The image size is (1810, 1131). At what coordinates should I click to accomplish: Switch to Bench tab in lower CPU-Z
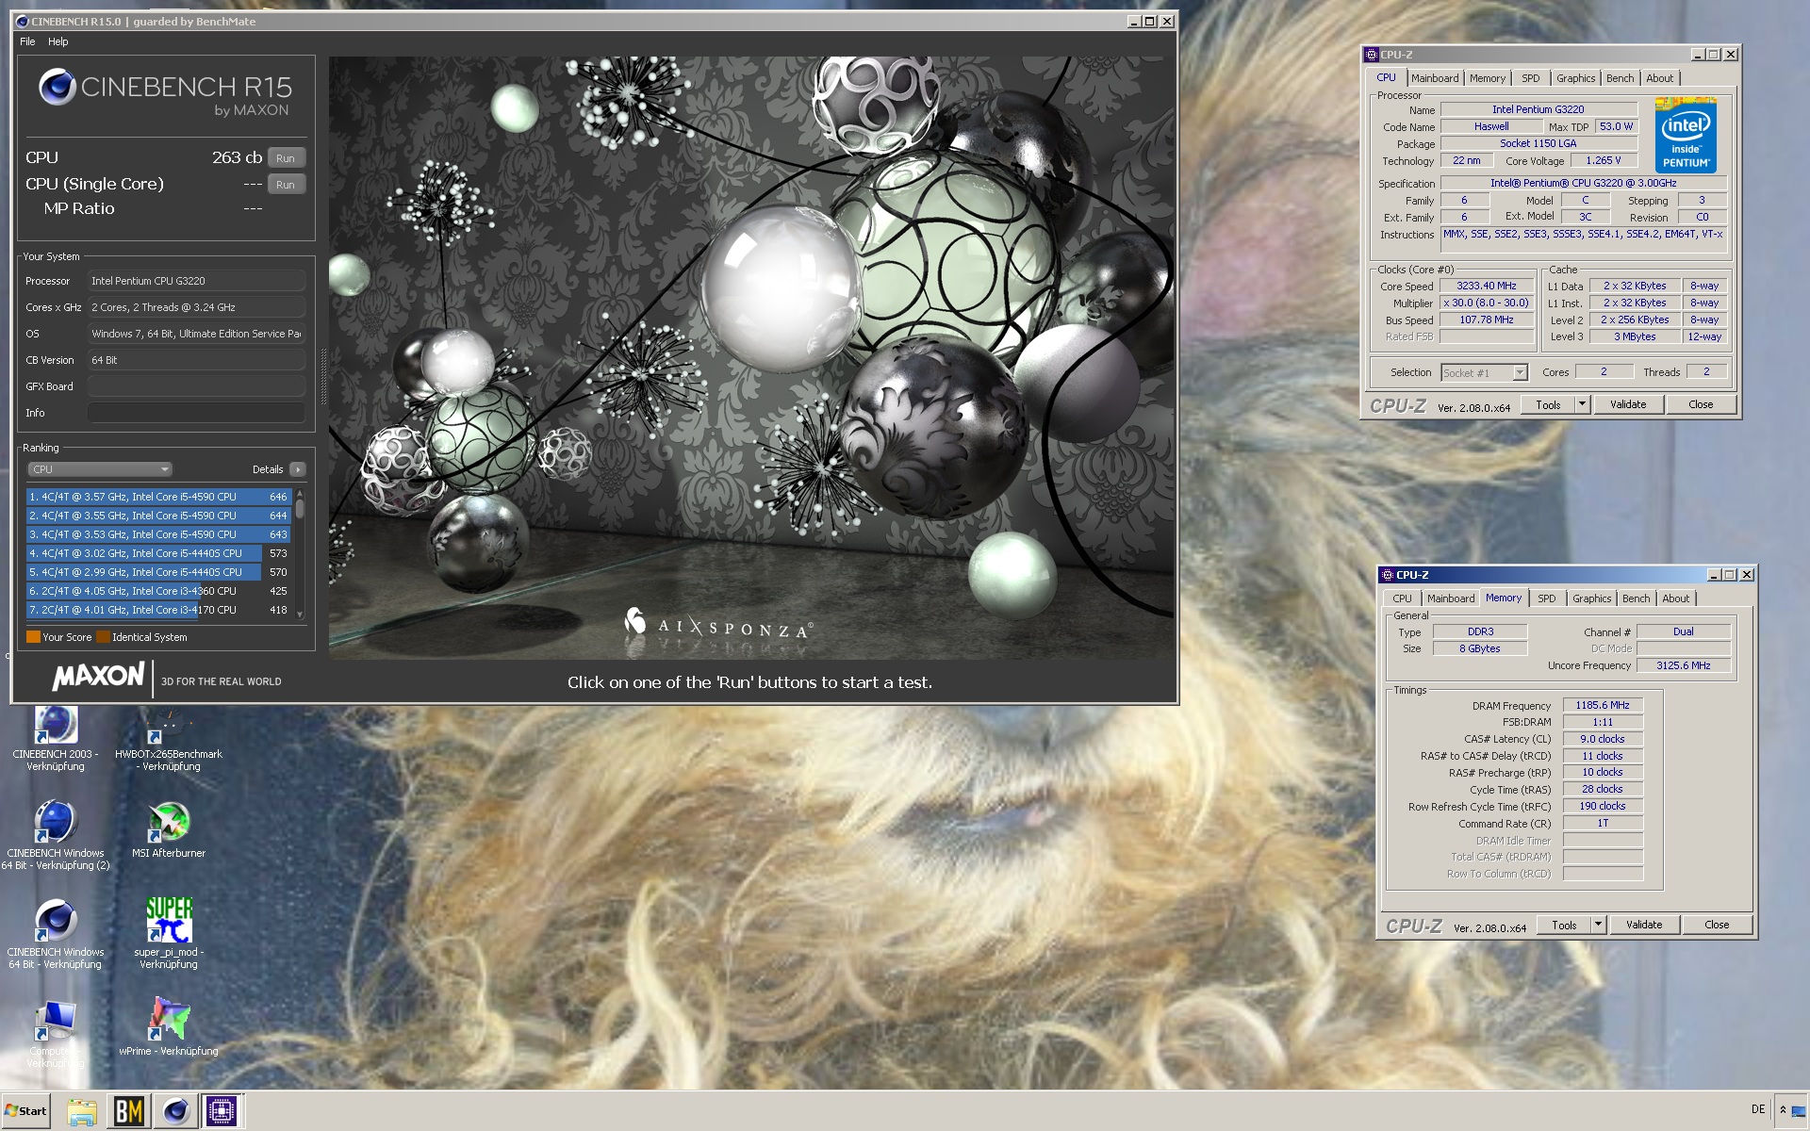pos(1636,598)
